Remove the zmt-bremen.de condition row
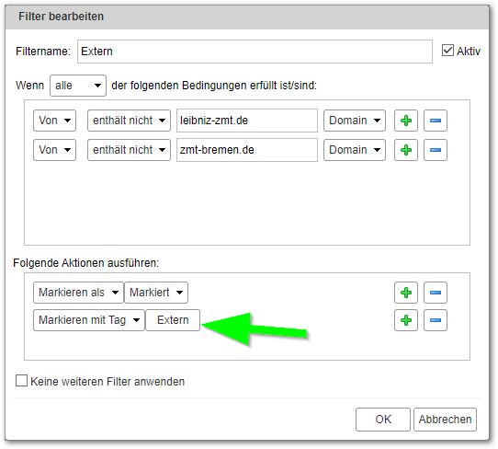The height and width of the screenshot is (449, 498). (x=436, y=150)
